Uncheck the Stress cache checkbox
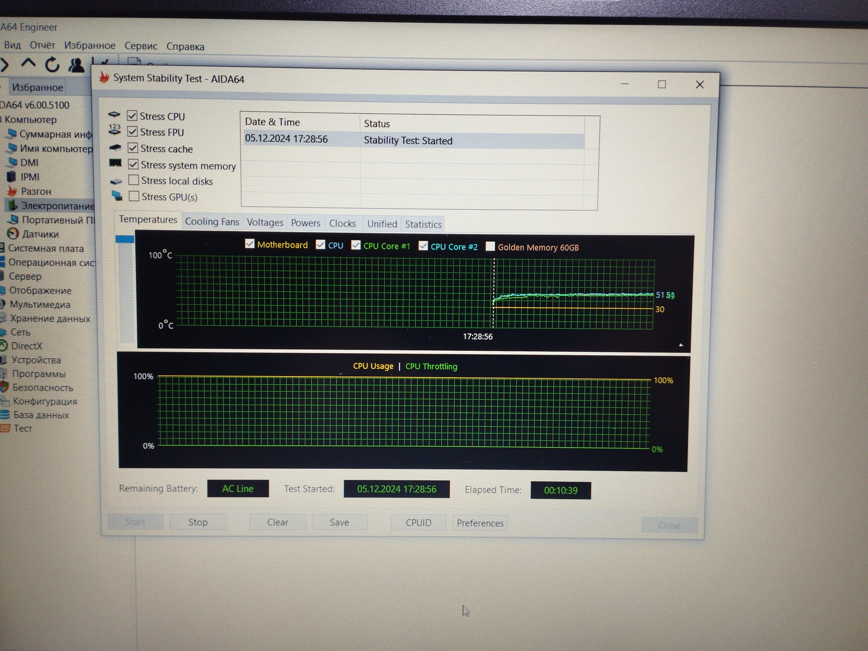 pyautogui.click(x=133, y=148)
